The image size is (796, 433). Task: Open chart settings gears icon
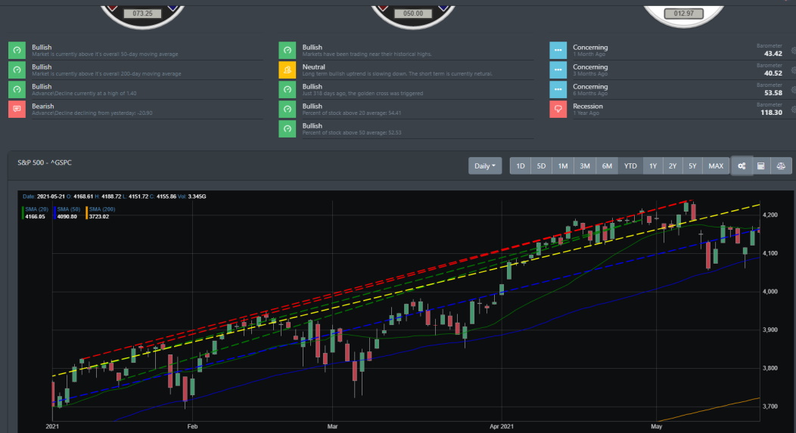coord(742,165)
